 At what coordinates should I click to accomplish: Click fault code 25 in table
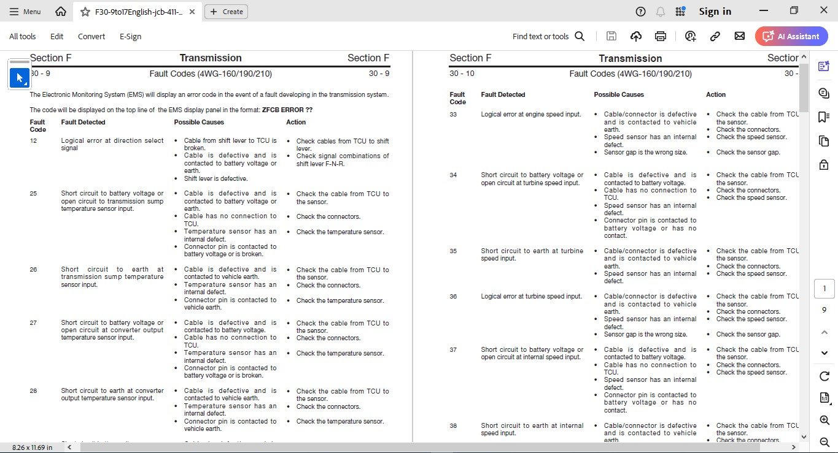click(33, 194)
